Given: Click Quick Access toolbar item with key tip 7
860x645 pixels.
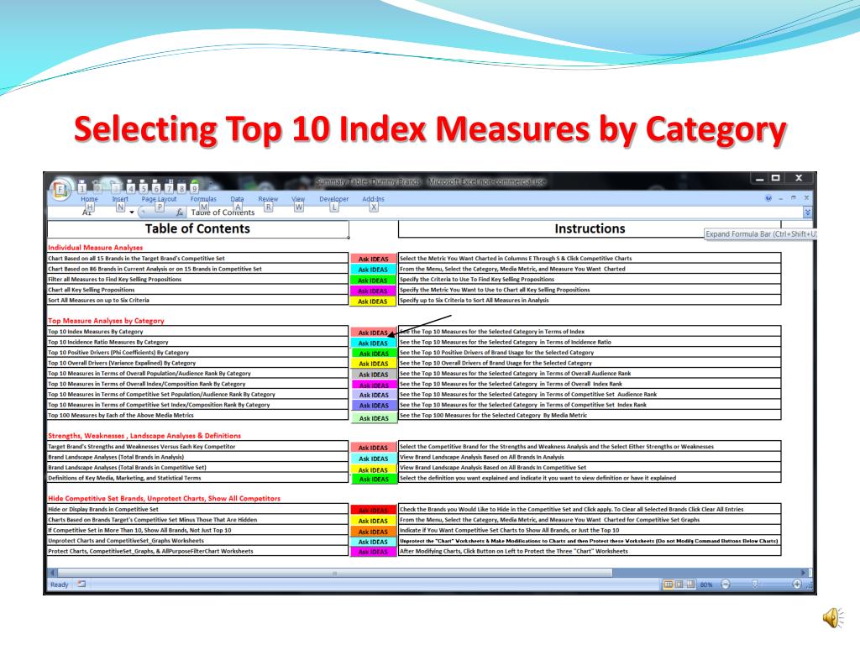Looking at the screenshot, I should 168,188.
